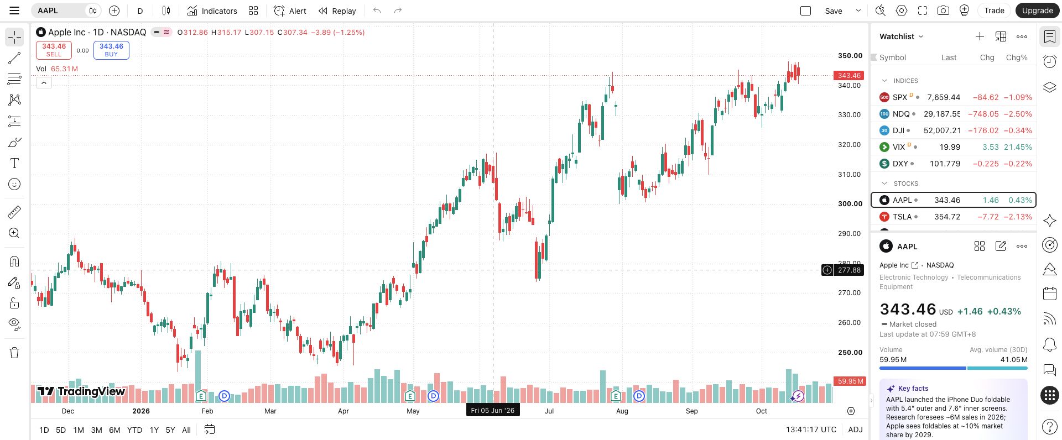Choose the brush drawing tool
1062x440 pixels.
click(14, 142)
